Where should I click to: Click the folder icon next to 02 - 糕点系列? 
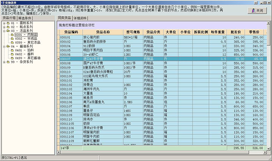point(8,27)
